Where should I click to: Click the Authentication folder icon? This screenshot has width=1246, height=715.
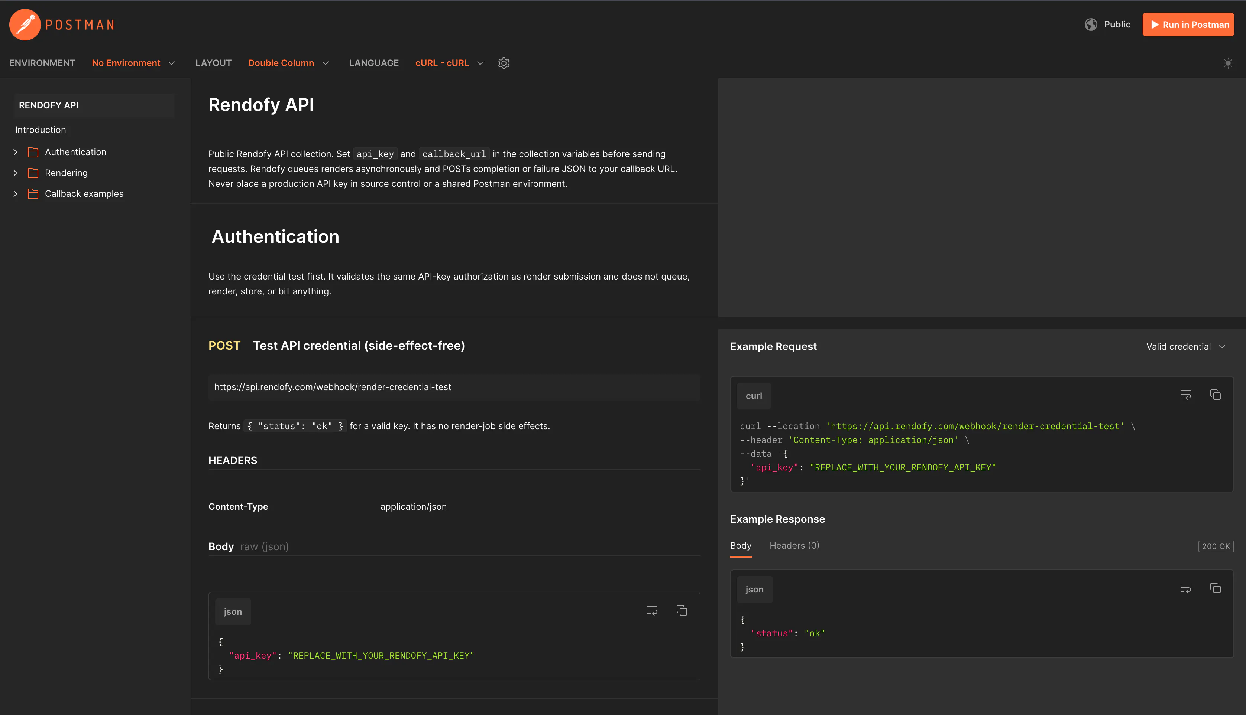click(33, 152)
